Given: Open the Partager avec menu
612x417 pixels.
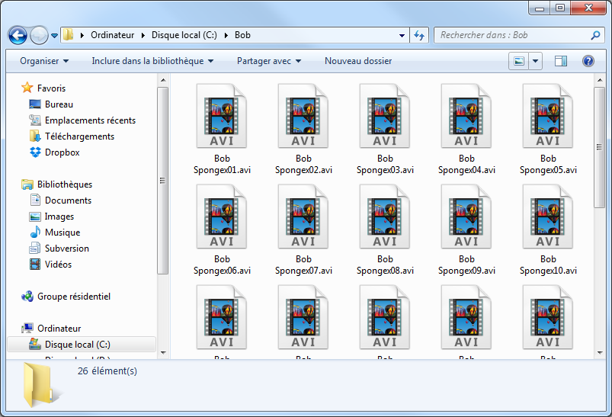Looking at the screenshot, I should pyautogui.click(x=269, y=61).
